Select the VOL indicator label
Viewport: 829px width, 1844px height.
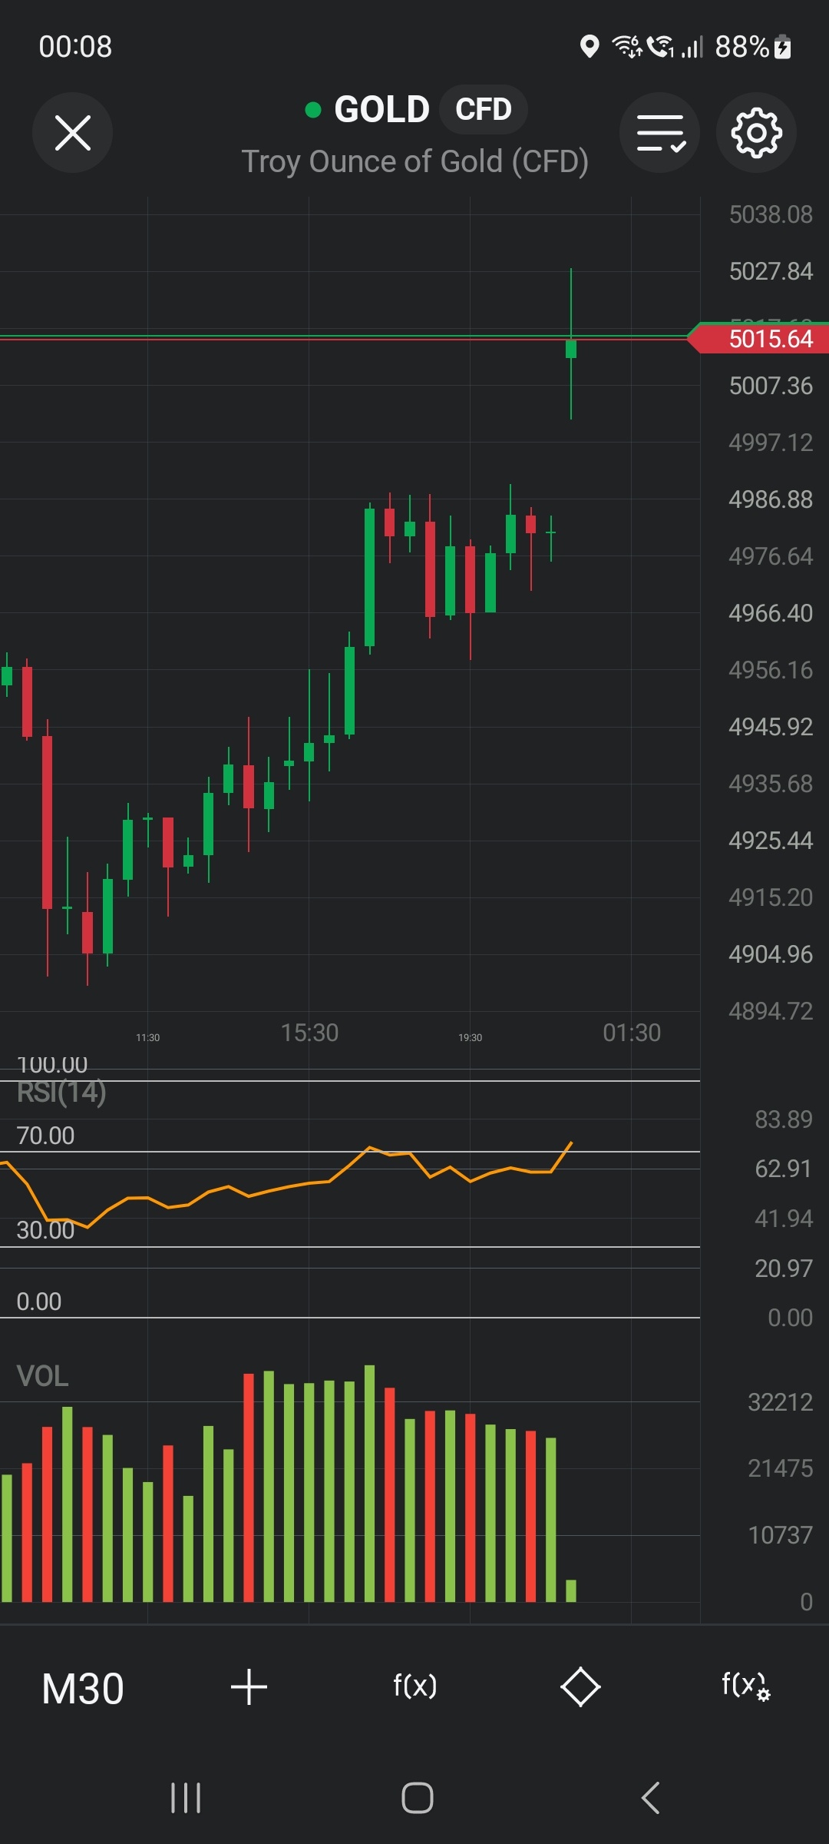(43, 1376)
